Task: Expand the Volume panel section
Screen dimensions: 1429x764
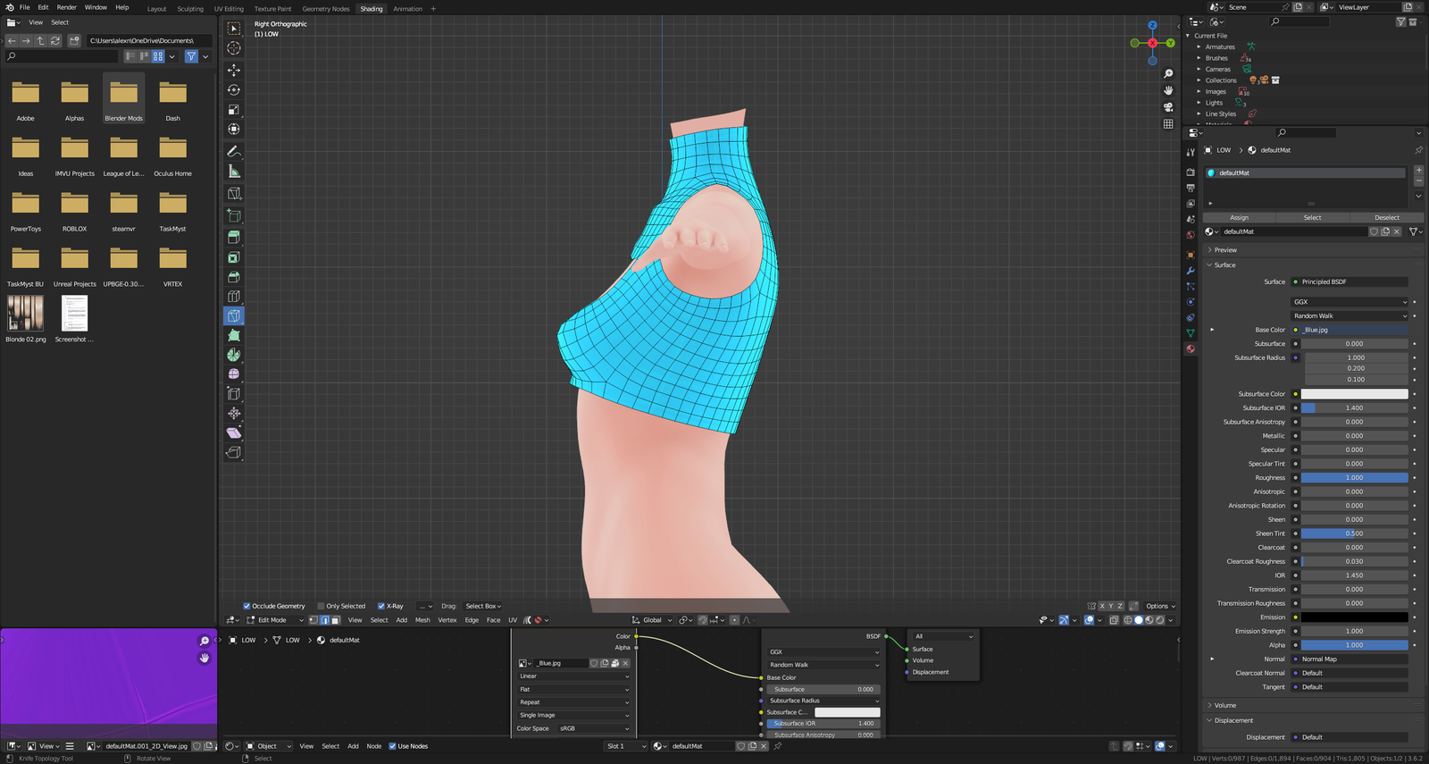Action: (x=1225, y=705)
